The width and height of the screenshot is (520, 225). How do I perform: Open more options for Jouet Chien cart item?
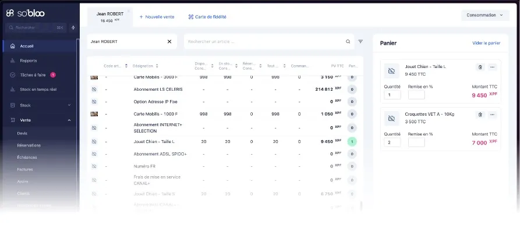(493, 67)
